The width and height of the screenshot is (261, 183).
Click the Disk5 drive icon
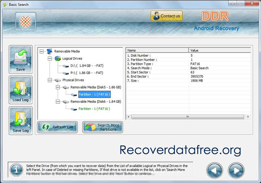[x=66, y=87]
